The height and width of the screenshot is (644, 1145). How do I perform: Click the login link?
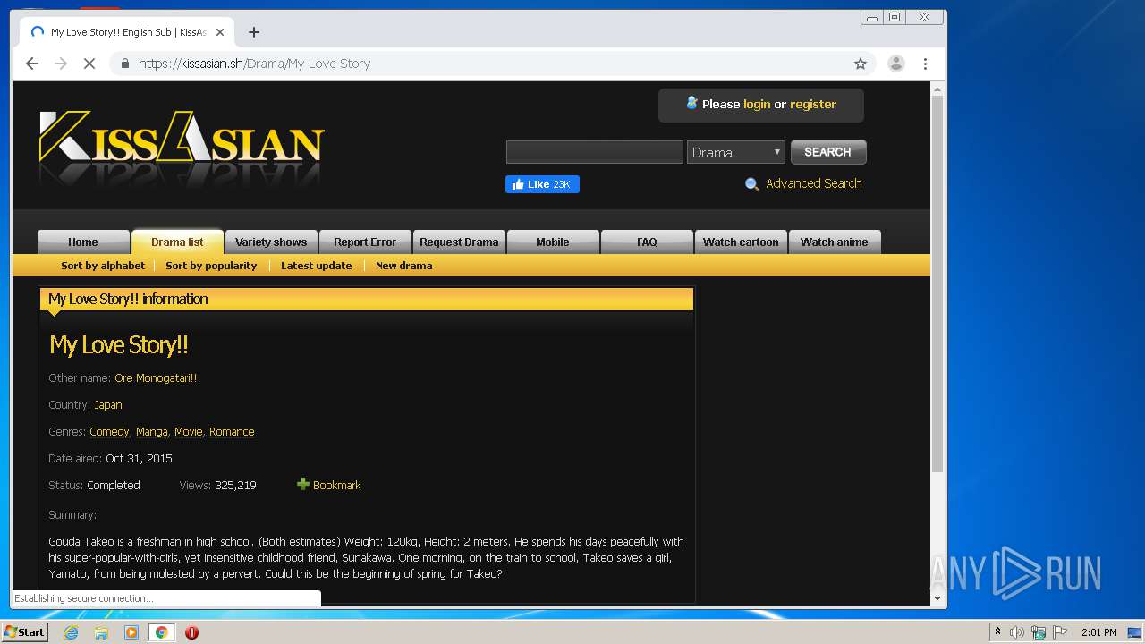tap(757, 105)
